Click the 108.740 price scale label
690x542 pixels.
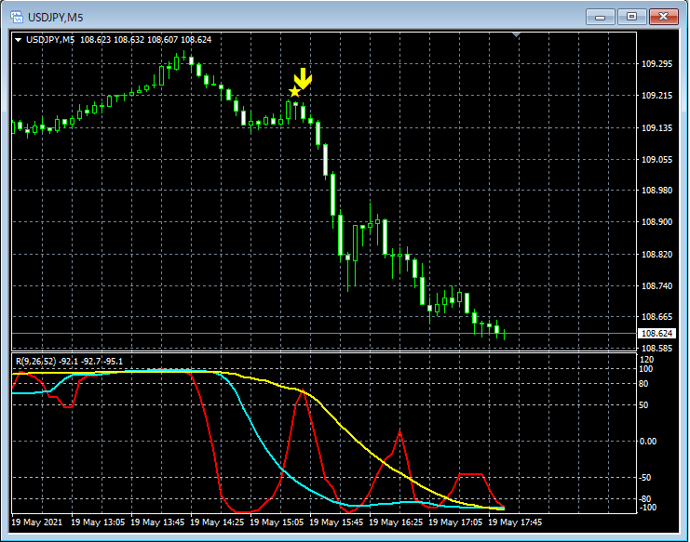657,286
